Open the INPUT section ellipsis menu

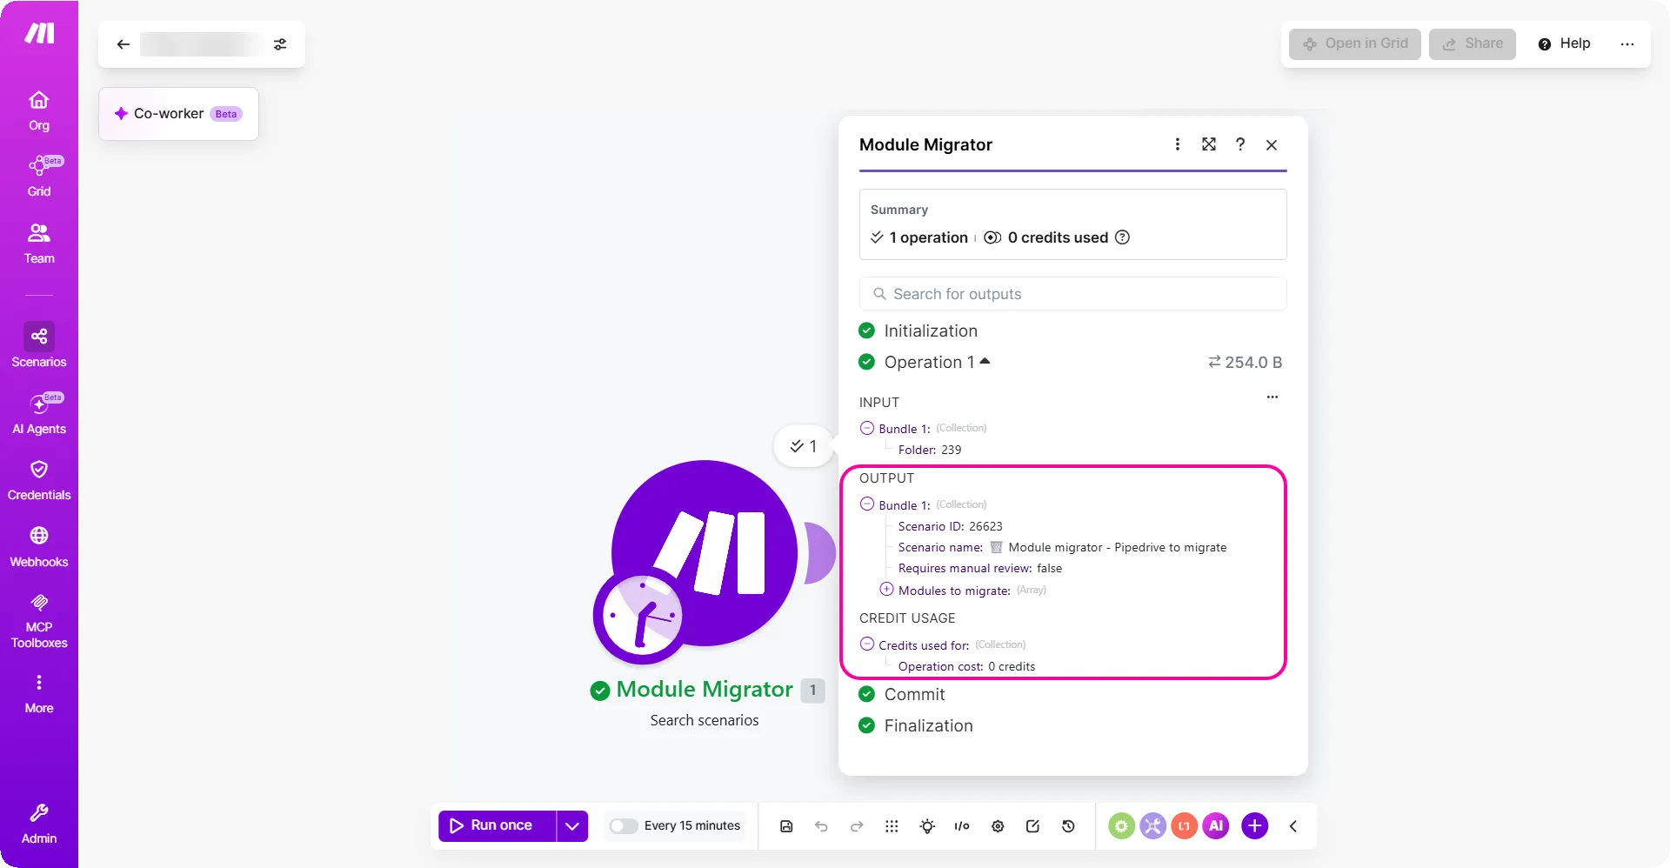click(x=1273, y=397)
